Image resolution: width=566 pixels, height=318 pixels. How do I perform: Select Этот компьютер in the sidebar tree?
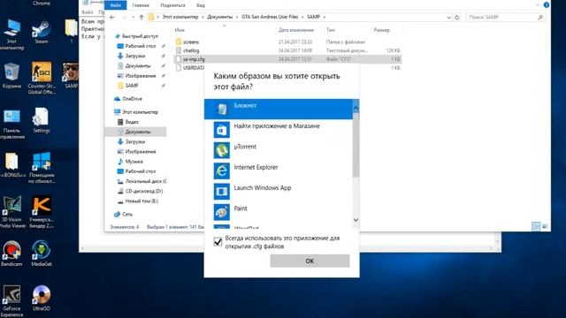pos(140,112)
